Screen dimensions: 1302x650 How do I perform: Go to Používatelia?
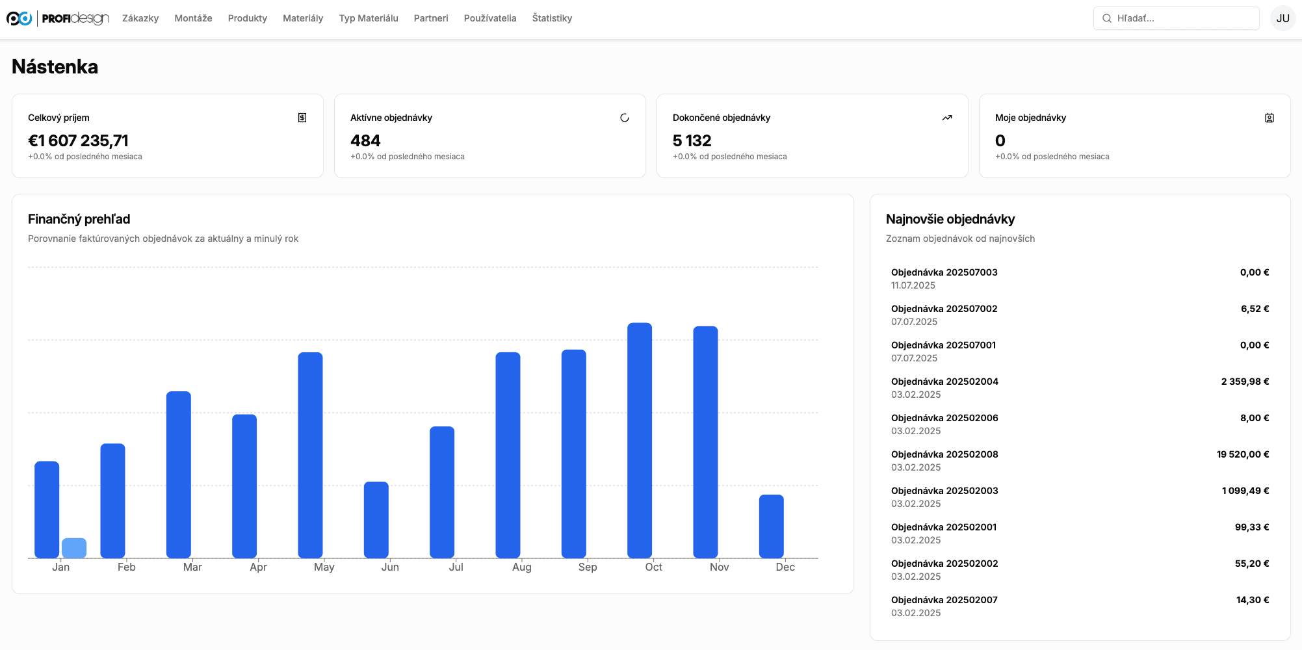point(490,18)
